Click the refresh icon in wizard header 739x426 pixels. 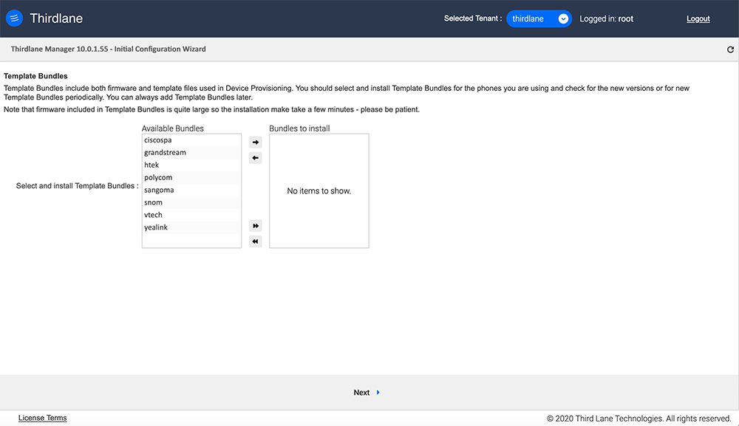point(730,49)
